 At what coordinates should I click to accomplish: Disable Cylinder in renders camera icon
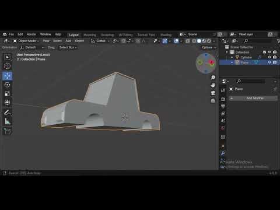(x=275, y=57)
